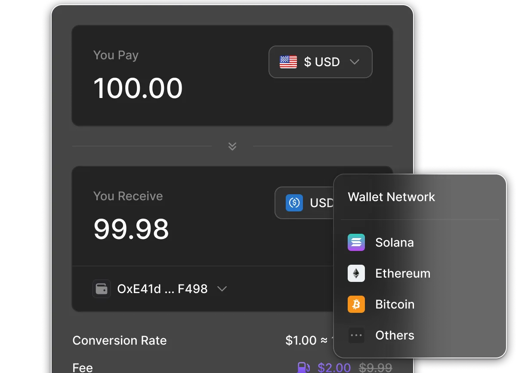The height and width of the screenshot is (373, 531).
Task: Click the orange Bitcoin logo icon
Action: point(356,304)
